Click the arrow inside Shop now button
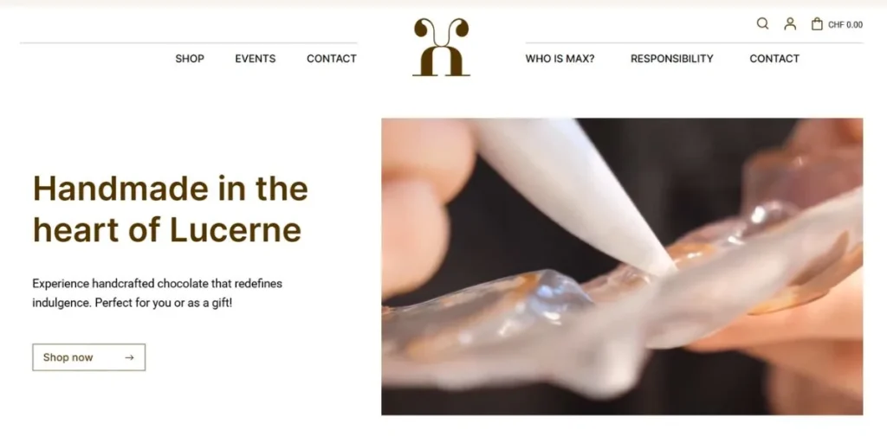 pos(129,357)
